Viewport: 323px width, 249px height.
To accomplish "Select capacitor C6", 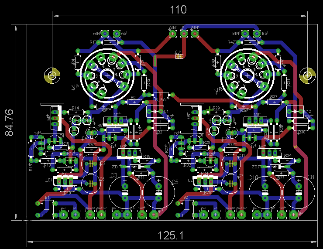I will coord(91,184).
